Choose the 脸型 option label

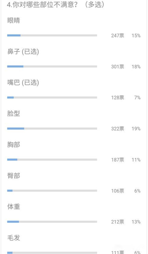pos(14,113)
